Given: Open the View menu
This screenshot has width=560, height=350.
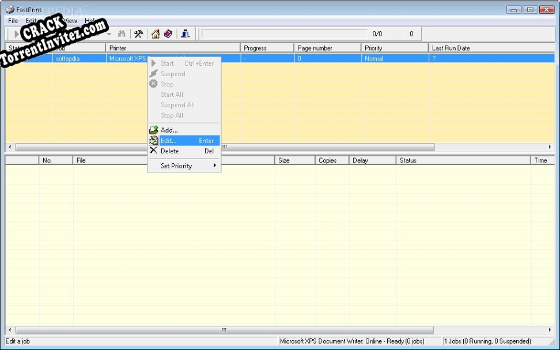Looking at the screenshot, I should point(70,20).
